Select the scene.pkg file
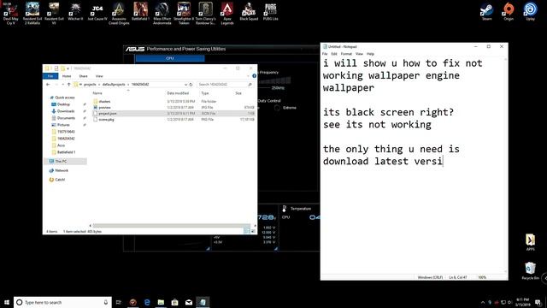Viewport: 547px width, 308px height. 106,120
